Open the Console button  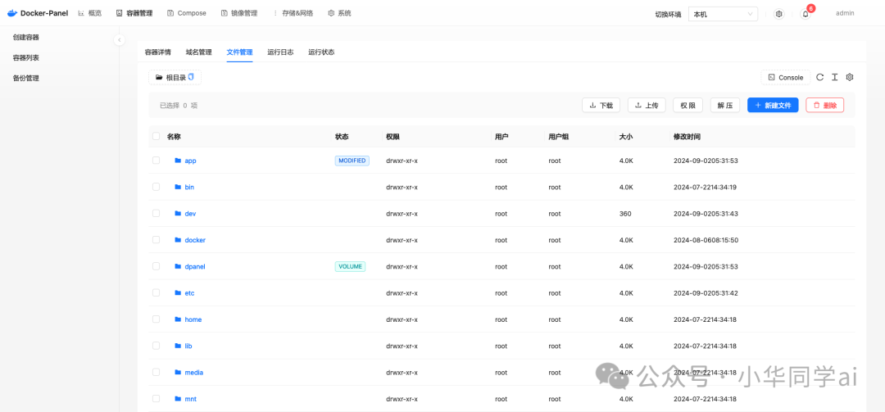[786, 77]
